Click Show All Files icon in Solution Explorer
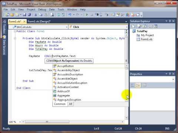 [139, 26]
